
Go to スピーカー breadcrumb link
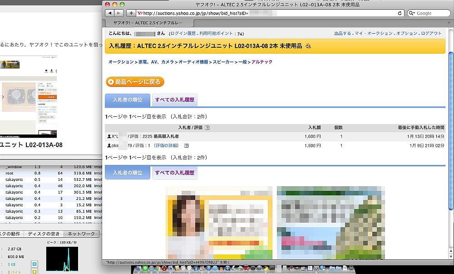(223, 62)
